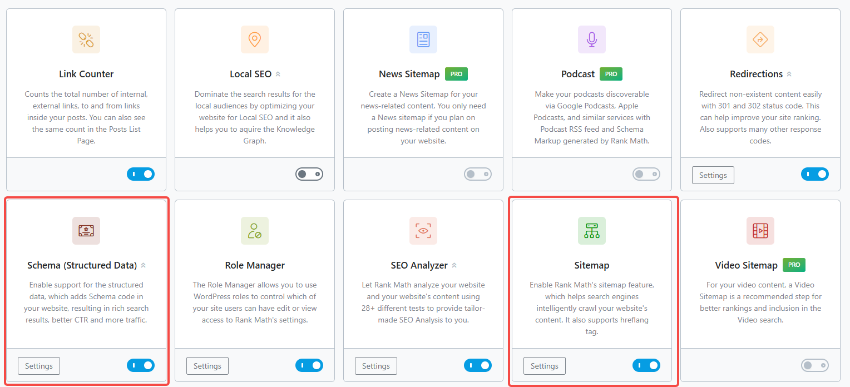Viewport: 850px width, 387px height.
Task: Click the Sitemap hierarchy icon
Action: point(592,231)
